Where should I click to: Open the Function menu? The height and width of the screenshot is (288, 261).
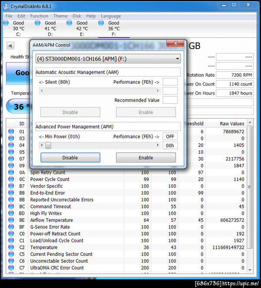point(39,16)
